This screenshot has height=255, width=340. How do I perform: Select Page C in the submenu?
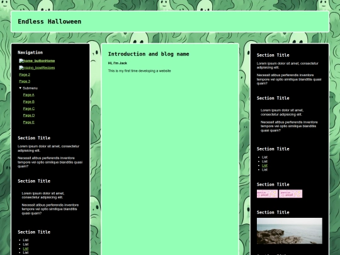29,109
